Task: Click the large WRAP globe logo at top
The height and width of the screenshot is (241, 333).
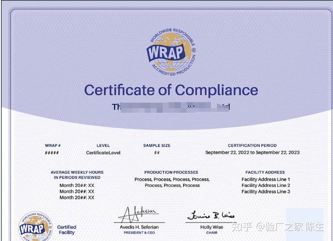Action: click(x=171, y=52)
